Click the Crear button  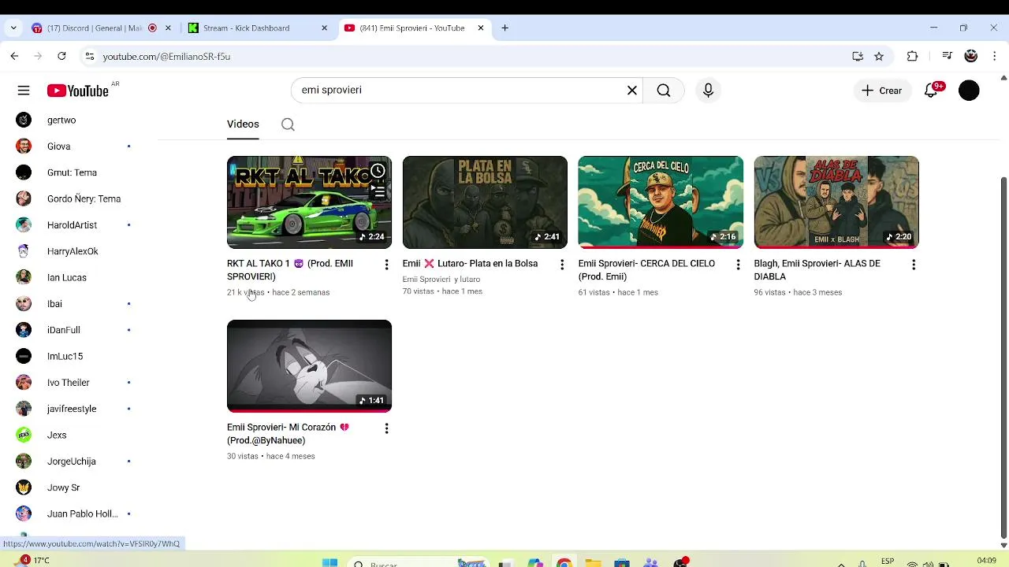pos(882,91)
